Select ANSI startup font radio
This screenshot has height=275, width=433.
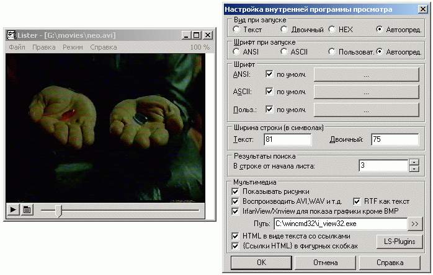(x=236, y=51)
